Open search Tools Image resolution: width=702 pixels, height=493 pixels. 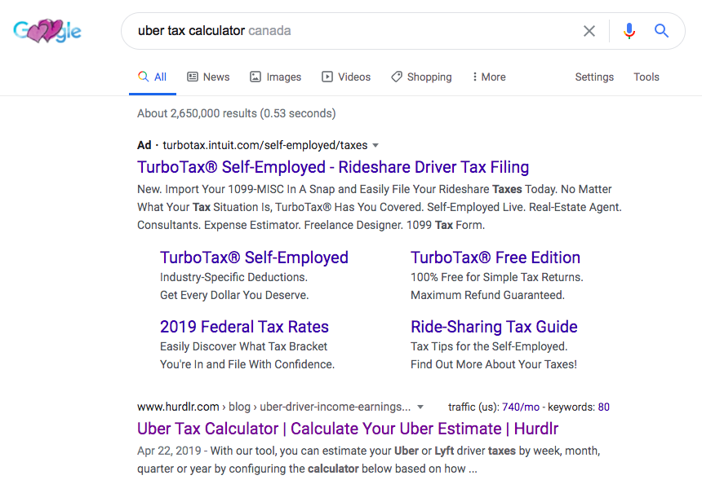click(646, 77)
